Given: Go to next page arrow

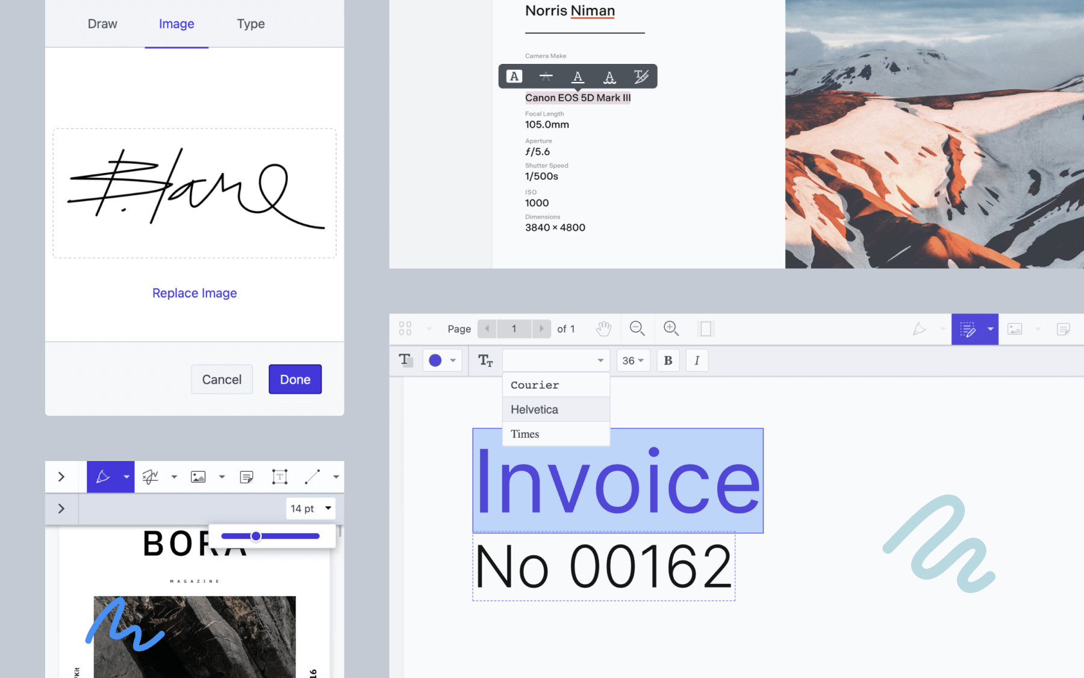Looking at the screenshot, I should [x=541, y=328].
